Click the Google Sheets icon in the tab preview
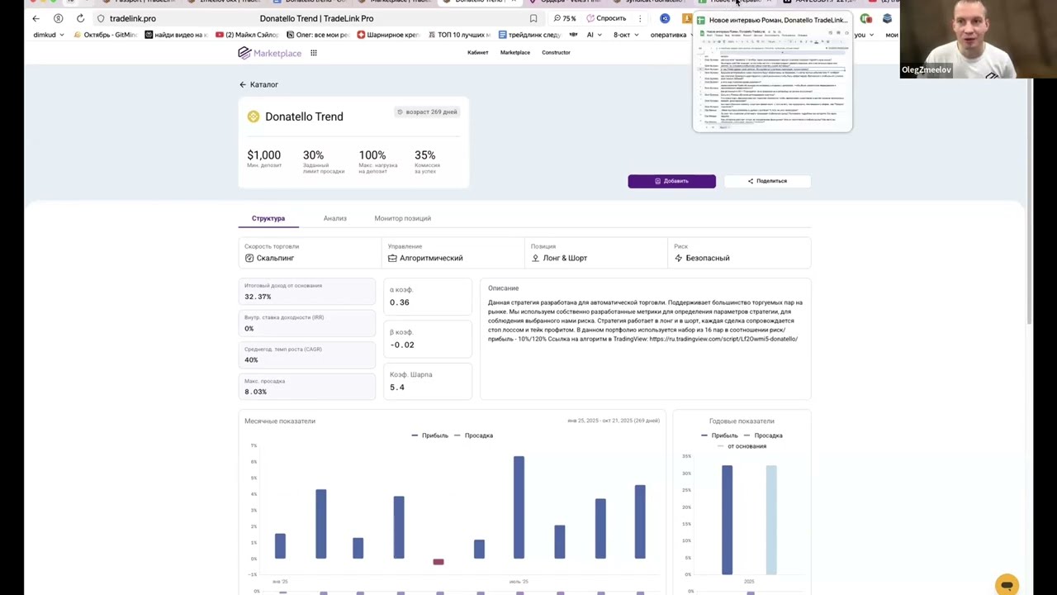The width and height of the screenshot is (1057, 595). click(x=701, y=20)
